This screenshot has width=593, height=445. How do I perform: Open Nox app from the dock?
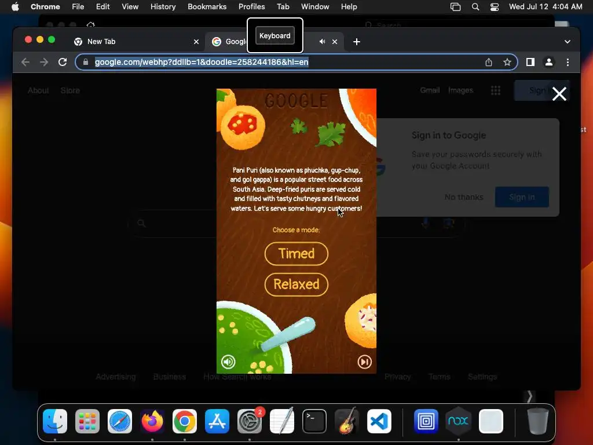(x=459, y=421)
